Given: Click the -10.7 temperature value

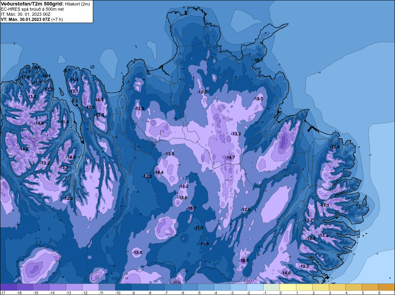Looking at the screenshot, I should [x=258, y=60].
